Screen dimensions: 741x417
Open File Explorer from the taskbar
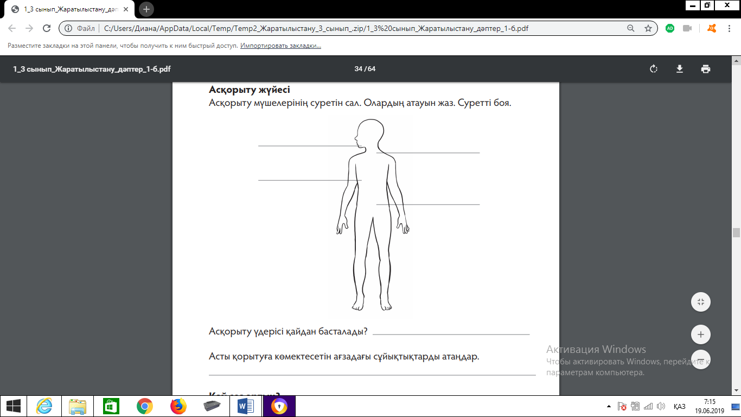tap(78, 406)
